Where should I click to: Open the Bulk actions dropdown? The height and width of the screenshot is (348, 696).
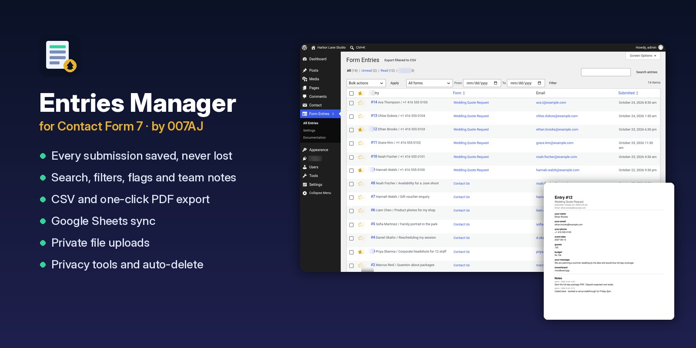(366, 83)
